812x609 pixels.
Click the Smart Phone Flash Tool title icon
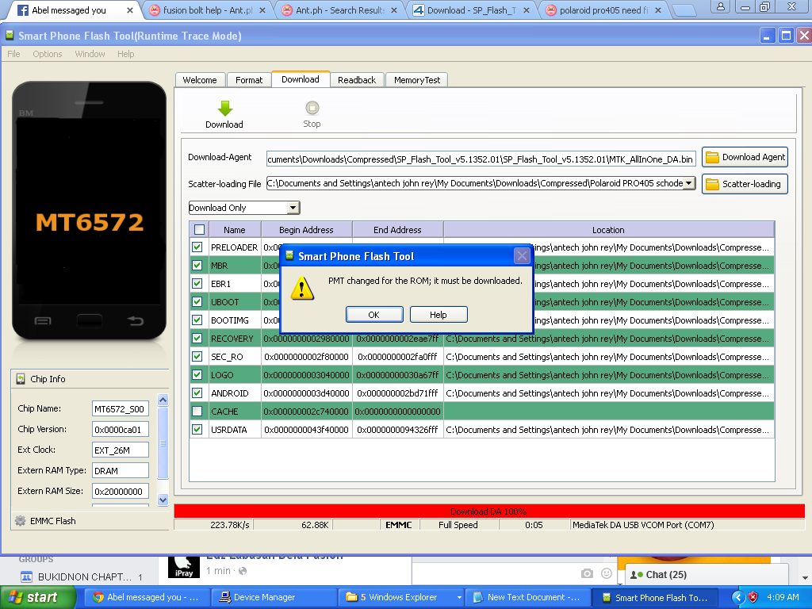(10, 36)
